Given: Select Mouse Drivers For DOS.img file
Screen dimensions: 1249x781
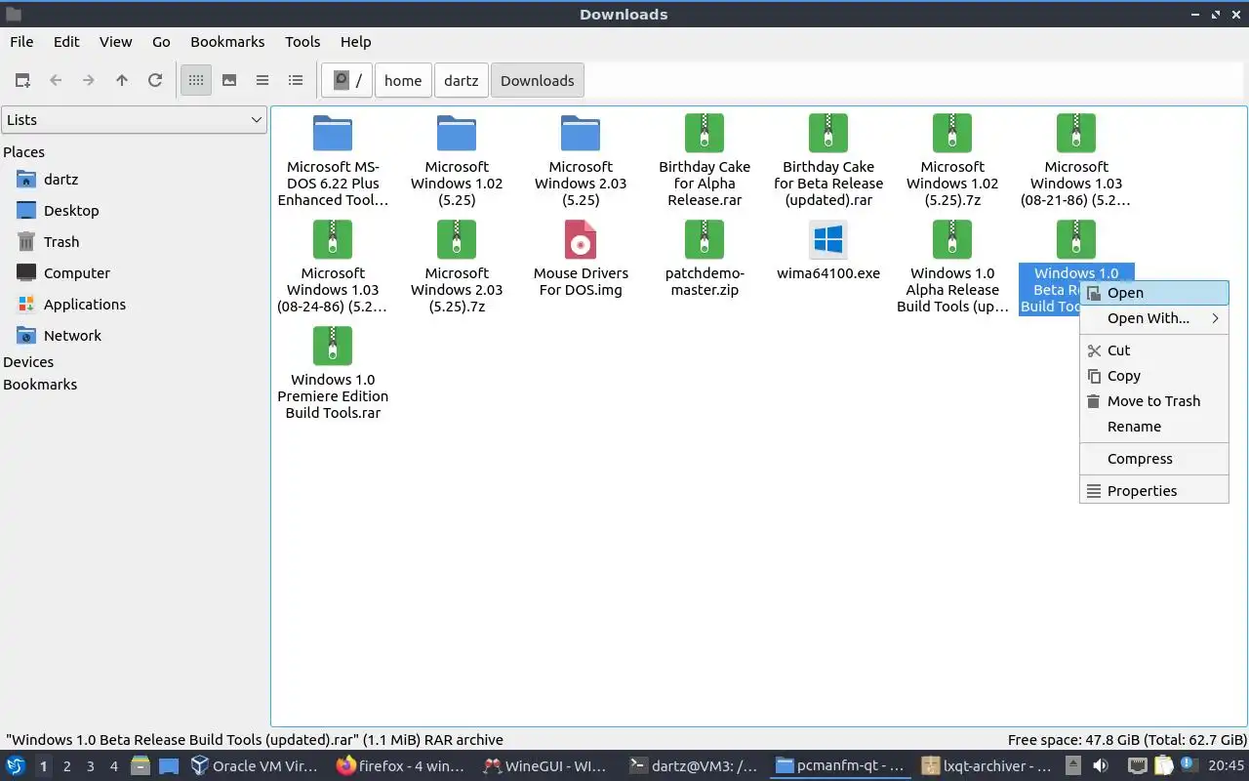Looking at the screenshot, I should click(581, 259).
